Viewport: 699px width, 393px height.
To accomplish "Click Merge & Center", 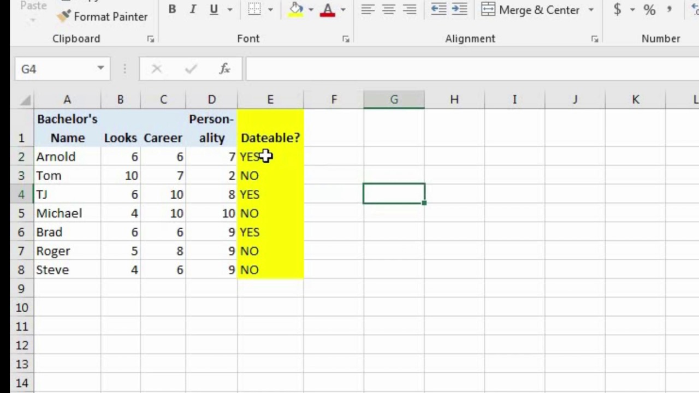I will [x=530, y=10].
